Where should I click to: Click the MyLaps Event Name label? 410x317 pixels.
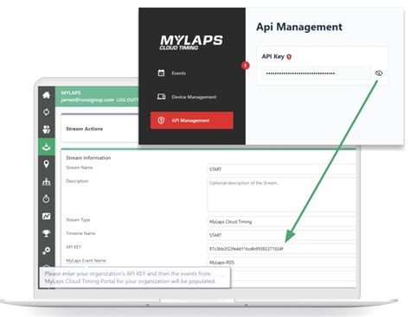86,261
